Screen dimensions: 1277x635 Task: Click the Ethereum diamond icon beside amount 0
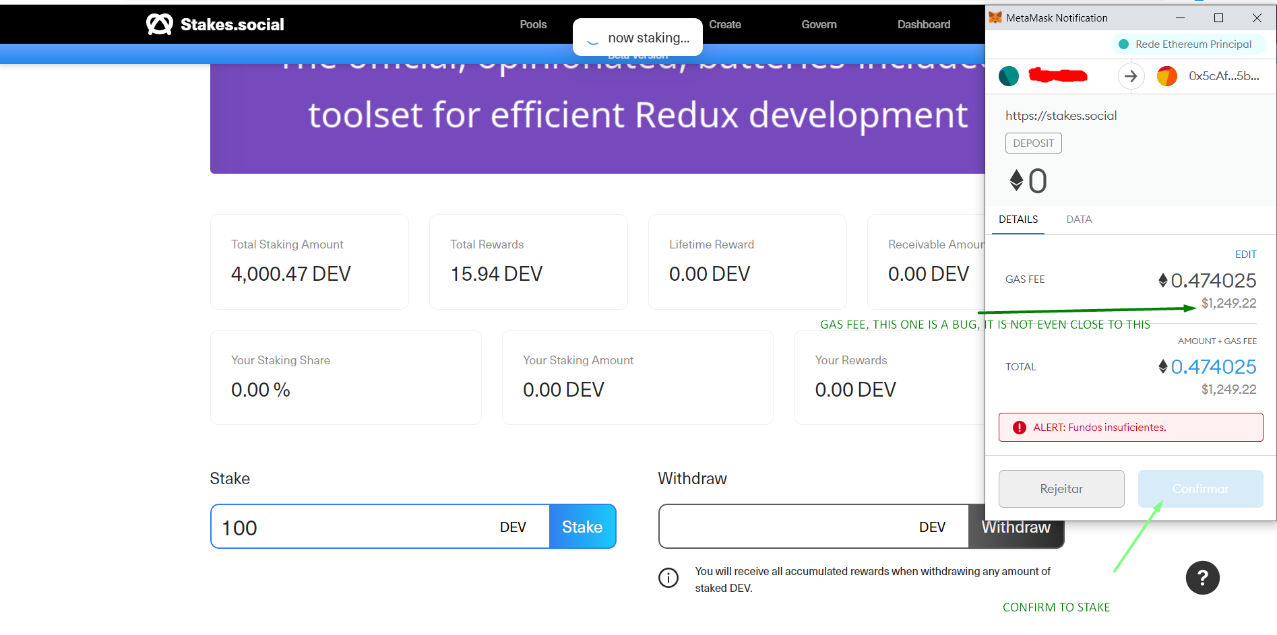1016,180
